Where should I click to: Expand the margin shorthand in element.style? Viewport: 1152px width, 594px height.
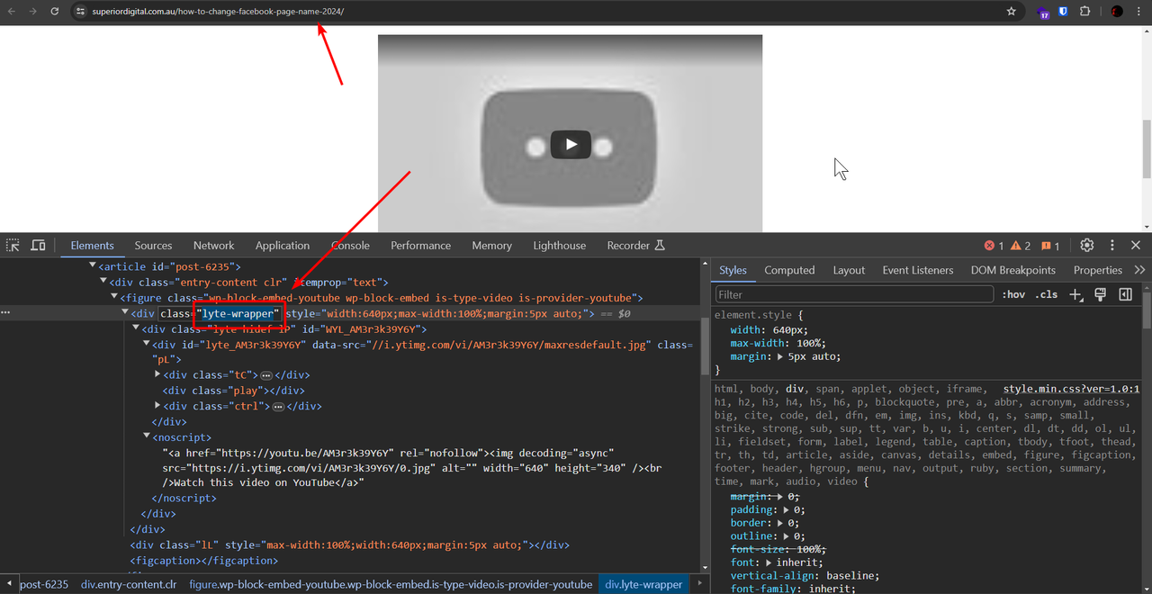(x=779, y=356)
